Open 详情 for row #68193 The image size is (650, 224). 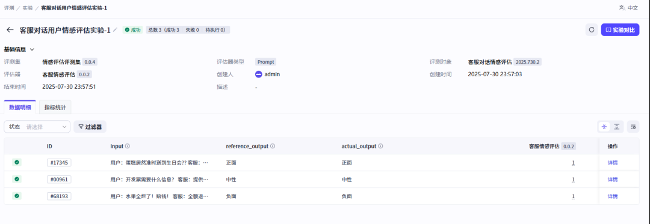pyautogui.click(x=613, y=196)
